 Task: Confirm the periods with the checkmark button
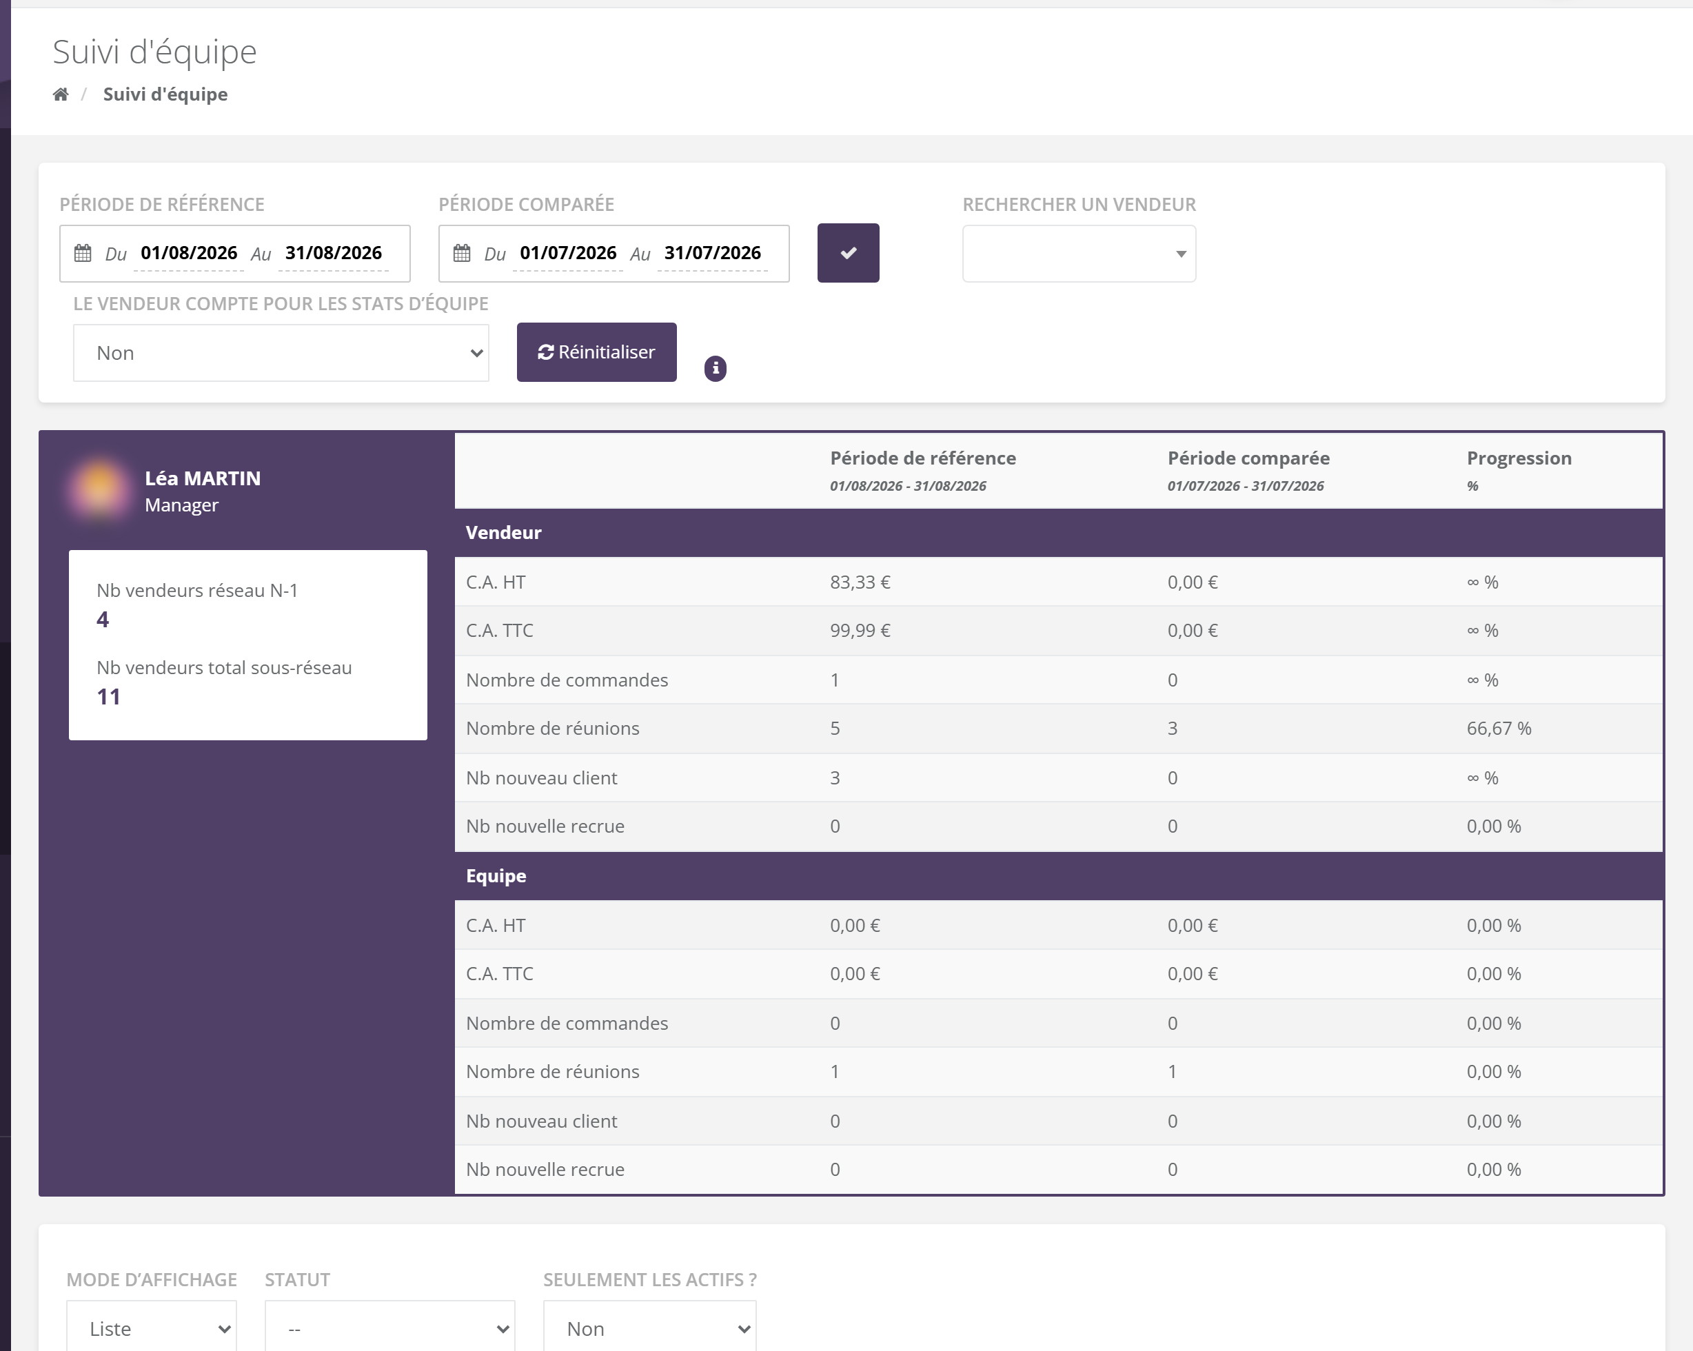point(848,253)
